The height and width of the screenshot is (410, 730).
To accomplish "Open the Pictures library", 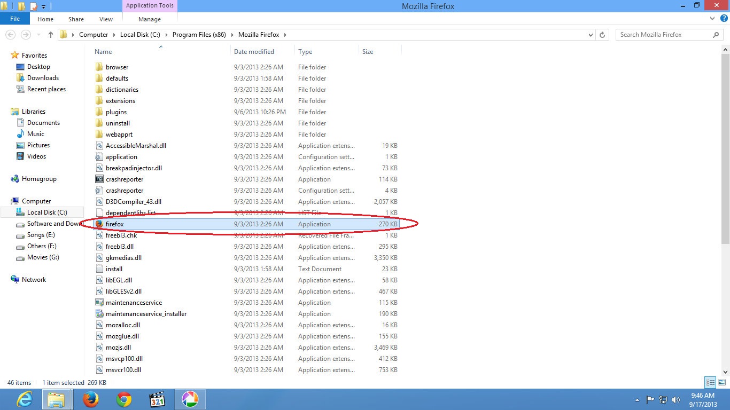I will (38, 145).
